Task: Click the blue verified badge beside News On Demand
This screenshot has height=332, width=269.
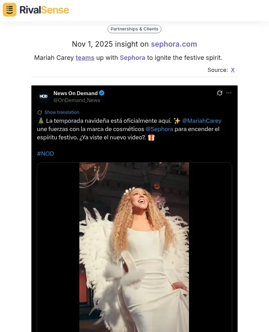Action: (101, 93)
